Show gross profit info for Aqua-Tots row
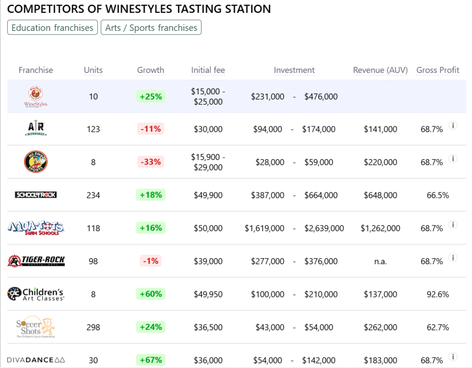 coord(453,225)
